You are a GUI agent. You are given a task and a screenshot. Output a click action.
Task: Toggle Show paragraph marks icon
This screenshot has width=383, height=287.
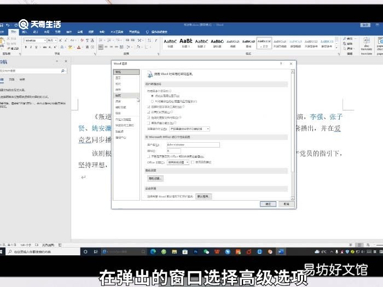[156, 40]
